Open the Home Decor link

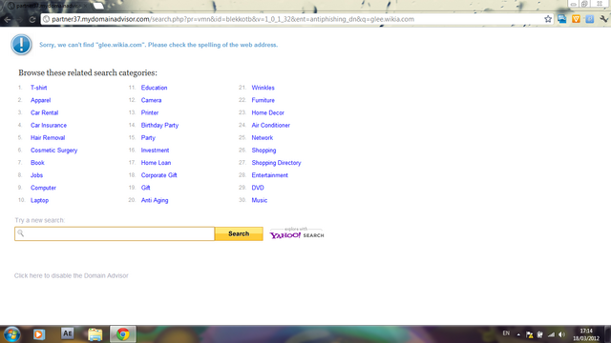click(267, 112)
